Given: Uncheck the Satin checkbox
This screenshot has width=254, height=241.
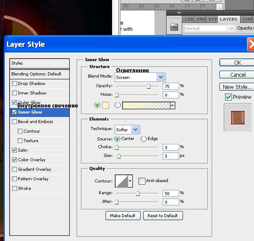Looking at the screenshot, I should (x=14, y=150).
